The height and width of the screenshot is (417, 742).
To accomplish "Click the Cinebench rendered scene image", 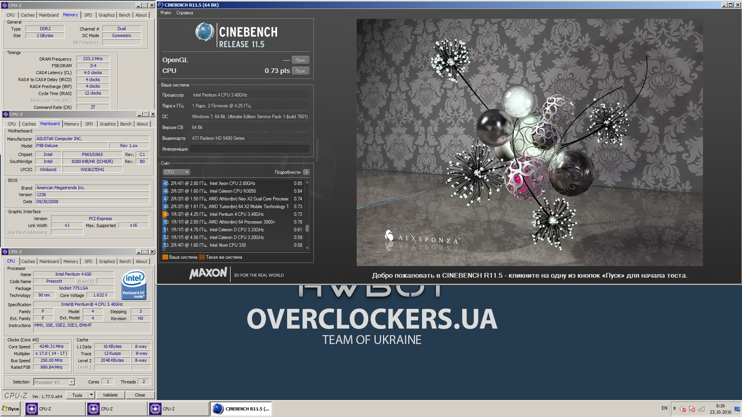I will pos(529,142).
